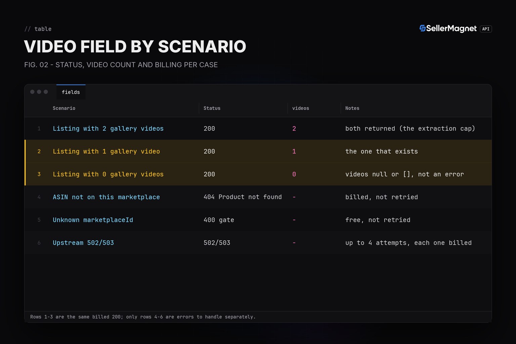Click the Scenario column header
516x344 pixels.
tap(64, 108)
